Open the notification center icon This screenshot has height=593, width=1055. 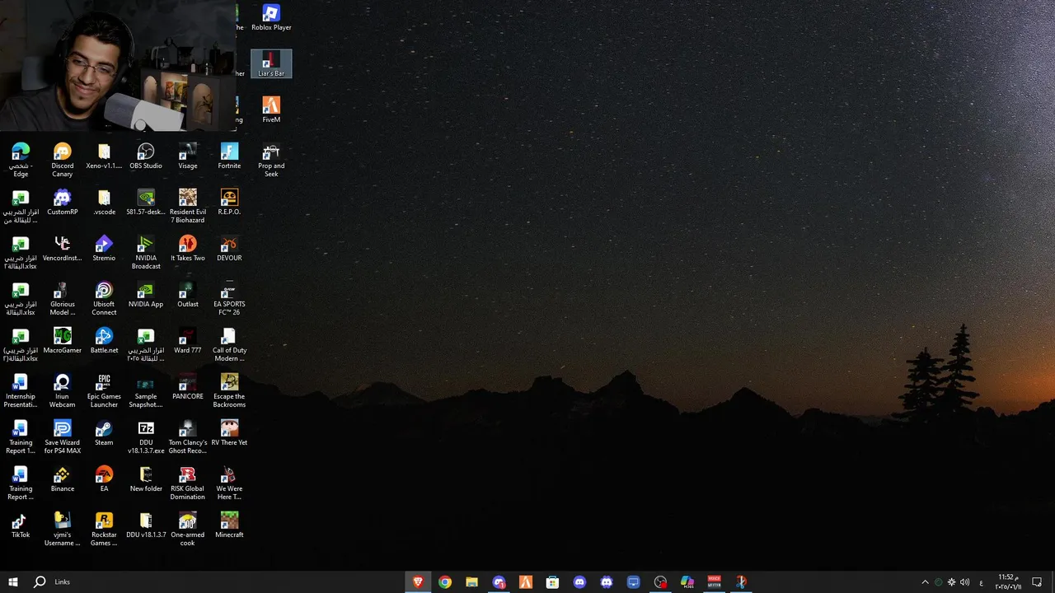(1037, 582)
